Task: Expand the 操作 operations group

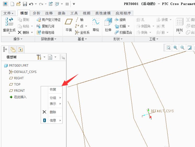Action: pos(18,39)
